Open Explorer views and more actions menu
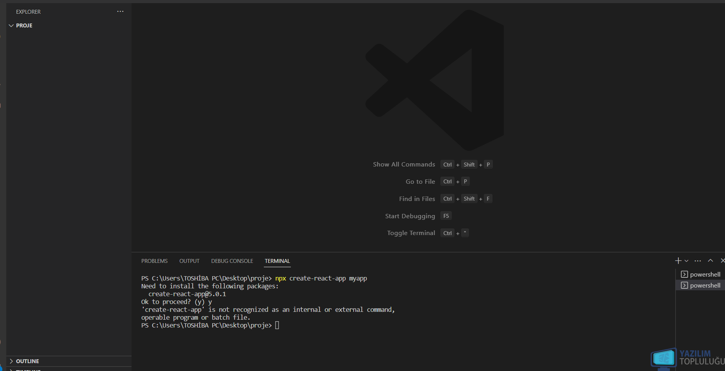Image resolution: width=725 pixels, height=371 pixels. pyautogui.click(x=120, y=11)
